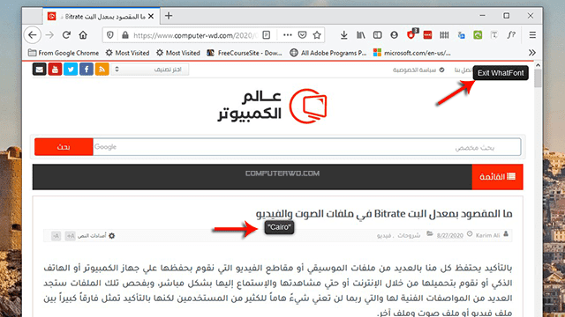Reload the current page
565x317 pixels.
pos(66,35)
